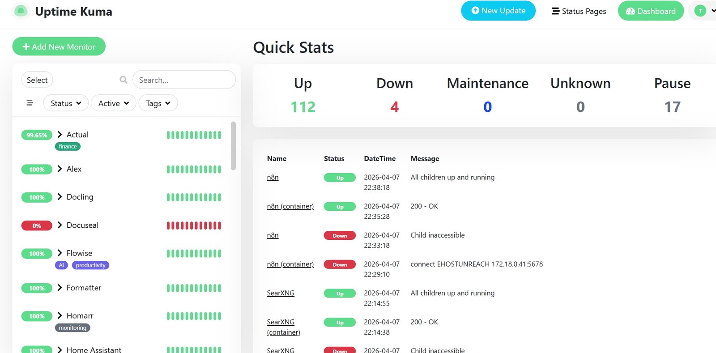Click Actual green heartbeat bar
Viewport: 716px width, 353px height.
(194, 135)
